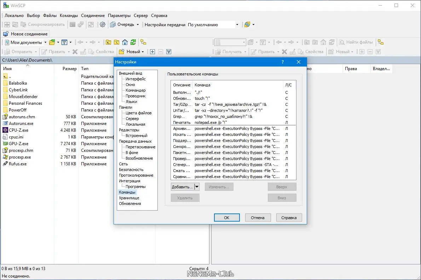Screen dimensions: 421x280
Task: Select the Grep... command row
Action: click(233, 116)
